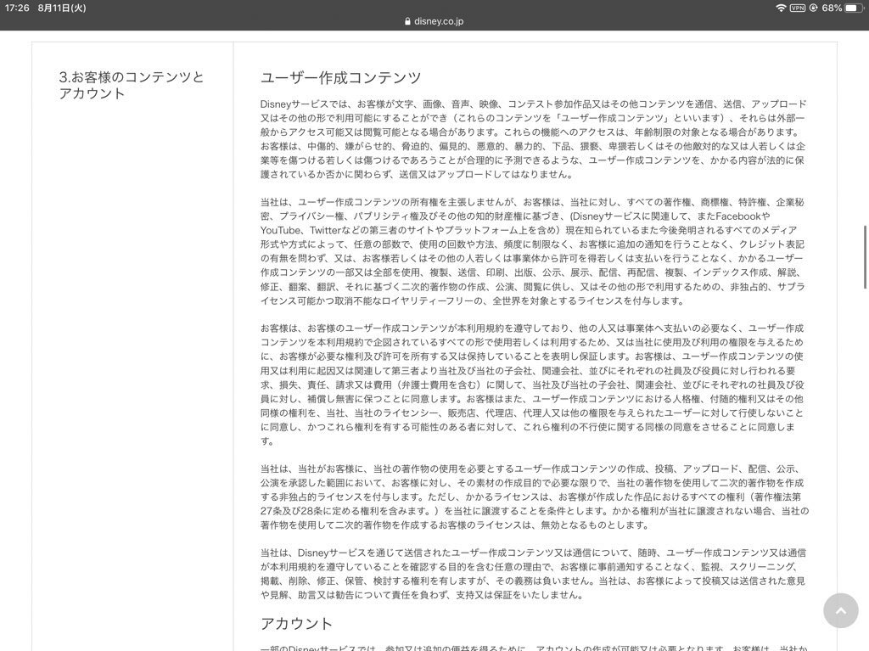Click the line starting YouTube、Twitterなどの第三者
Image resolution: width=869 pixels, height=651 pixels.
529,230
